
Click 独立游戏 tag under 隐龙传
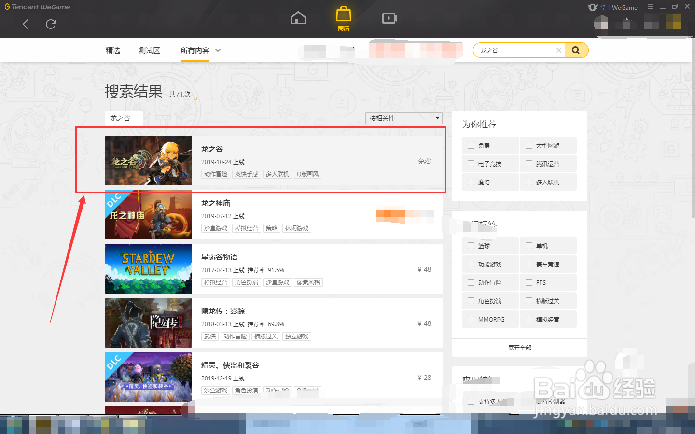297,336
